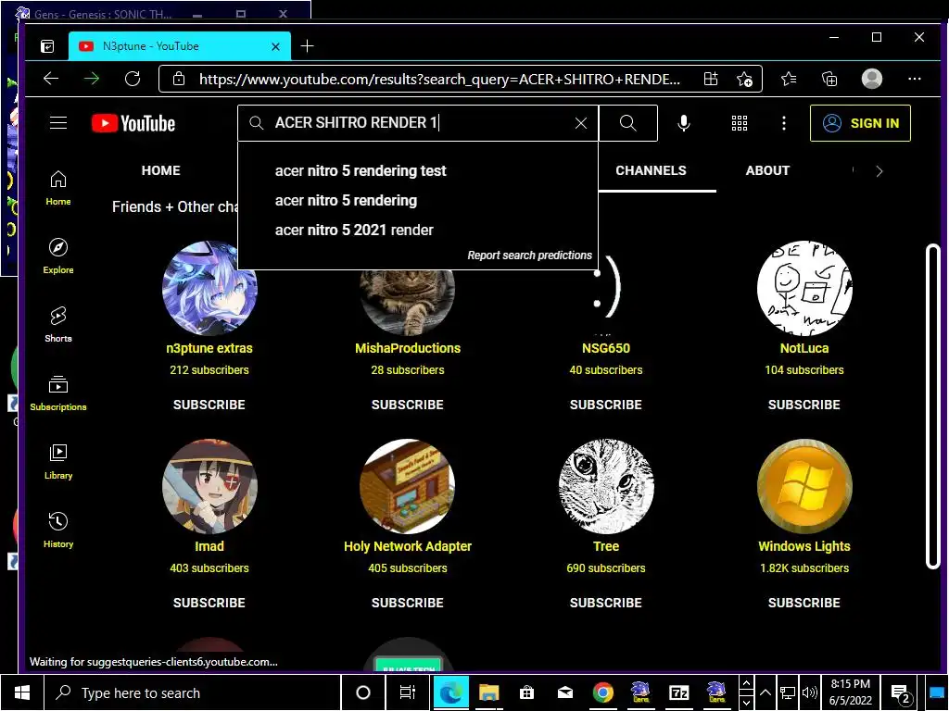Open the YouTube apps grid

[739, 123]
